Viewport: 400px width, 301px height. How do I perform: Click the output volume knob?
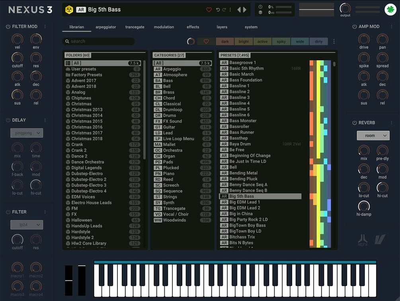pyautogui.click(x=345, y=9)
